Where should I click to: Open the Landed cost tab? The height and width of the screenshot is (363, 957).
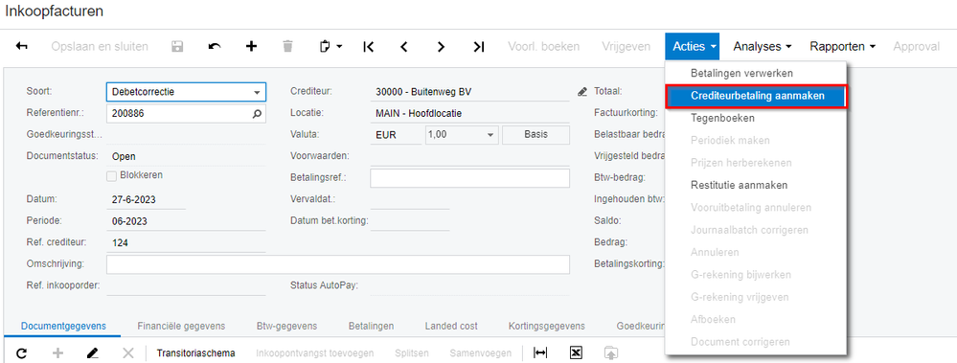451,326
